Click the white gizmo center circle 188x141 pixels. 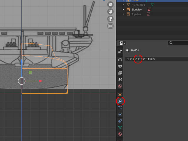(21, 81)
